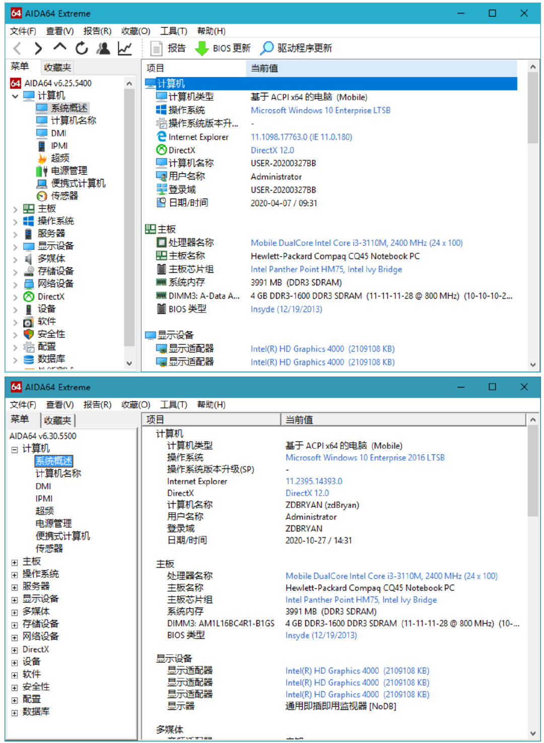Screen dimensions: 544x743
Task: Click the 服务器 icon in the v6.25 tree
Action: pyautogui.click(x=29, y=233)
